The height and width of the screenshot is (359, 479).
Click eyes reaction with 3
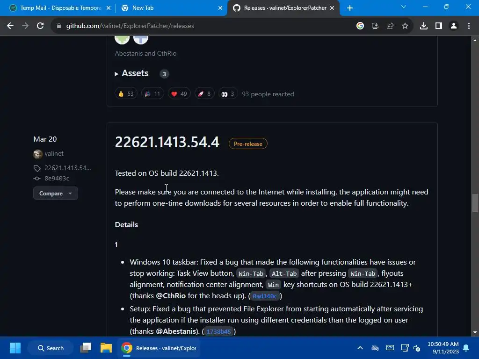click(x=228, y=93)
